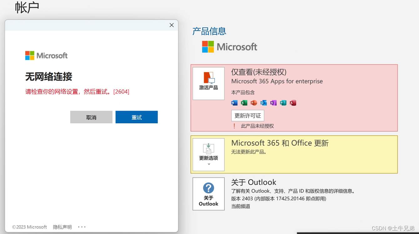Image resolution: width=419 pixels, height=234 pixels.
Task: Click the blue 重试 button
Action: tap(137, 117)
